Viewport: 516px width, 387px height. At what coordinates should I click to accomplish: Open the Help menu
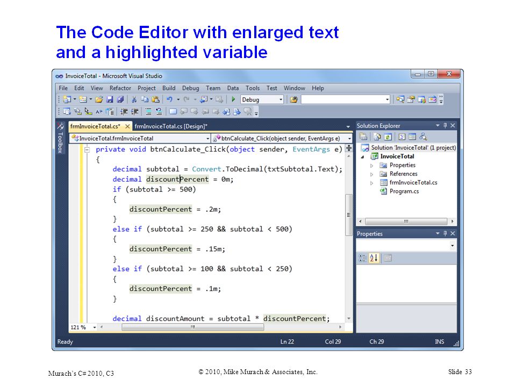click(x=318, y=88)
